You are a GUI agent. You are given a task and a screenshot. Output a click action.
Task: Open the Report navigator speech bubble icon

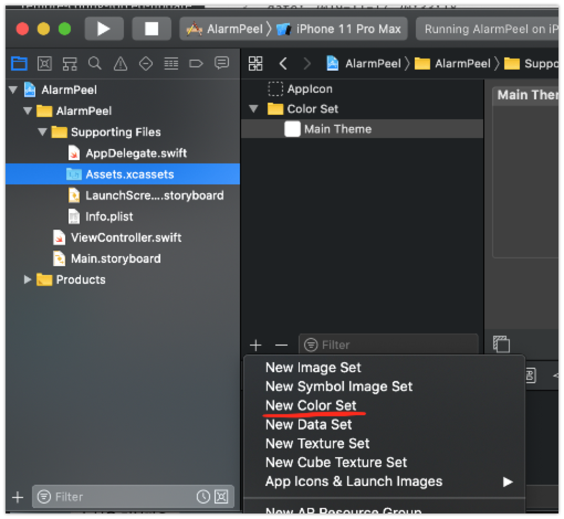coord(222,63)
